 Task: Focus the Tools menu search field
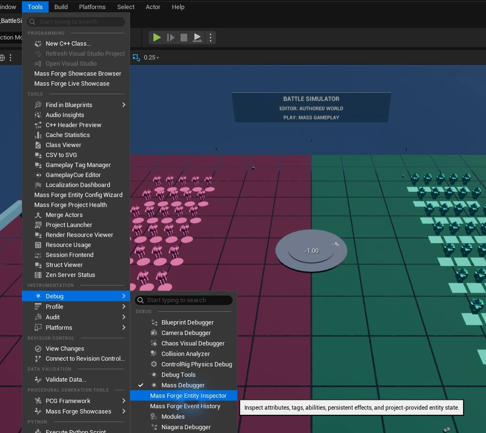coord(76,22)
